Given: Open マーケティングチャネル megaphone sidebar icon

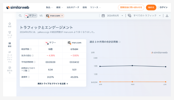Looking at the screenshot, I should 10,52.
